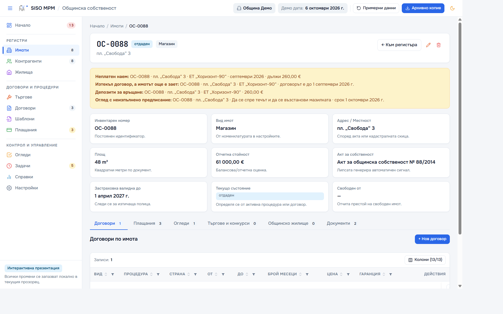
Task: Open Огледи in the sidebar
Action: tap(41, 155)
